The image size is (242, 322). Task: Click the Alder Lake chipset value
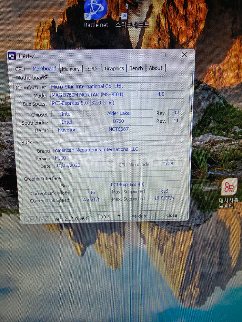(118, 113)
